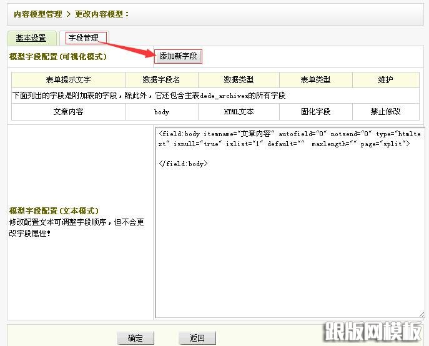Image resolution: width=429 pixels, height=346 pixels.
Task: Click the closing </field:body> tag line
Action: (x=183, y=164)
